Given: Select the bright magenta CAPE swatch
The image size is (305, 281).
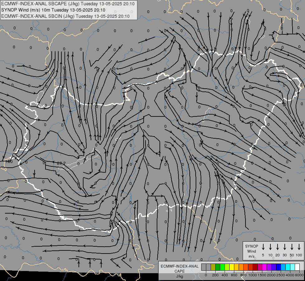Looking at the screenshot, I should [264, 267].
